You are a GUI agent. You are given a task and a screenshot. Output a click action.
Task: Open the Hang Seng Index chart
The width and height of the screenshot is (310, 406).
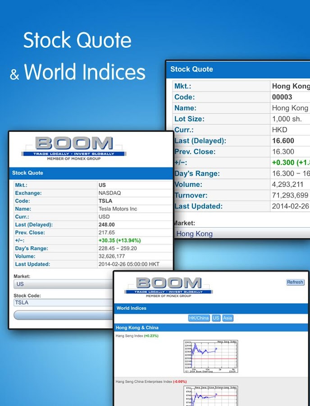coord(210,356)
